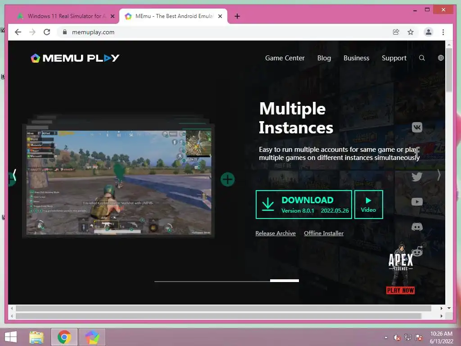This screenshot has width=461, height=346.
Task: Open the Support menu item
Action: [394, 58]
